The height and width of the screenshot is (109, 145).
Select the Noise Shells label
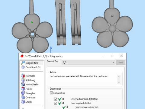click(32, 84)
